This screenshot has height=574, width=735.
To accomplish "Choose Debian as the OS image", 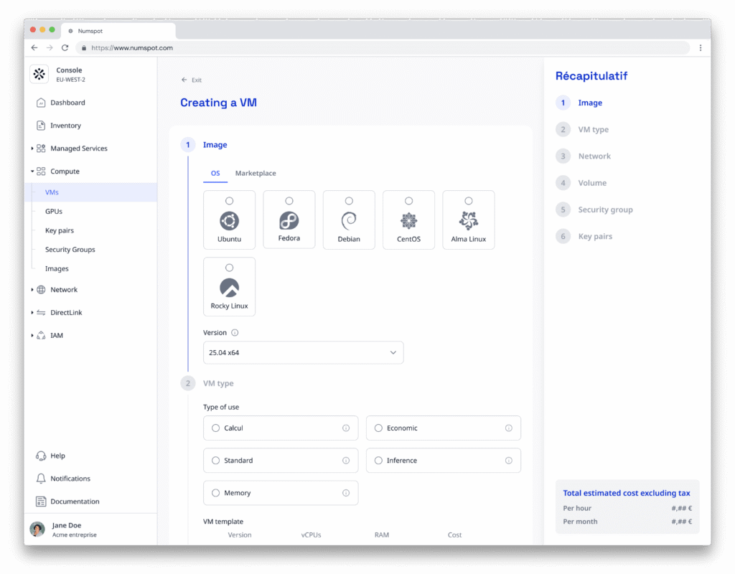I will point(349,201).
